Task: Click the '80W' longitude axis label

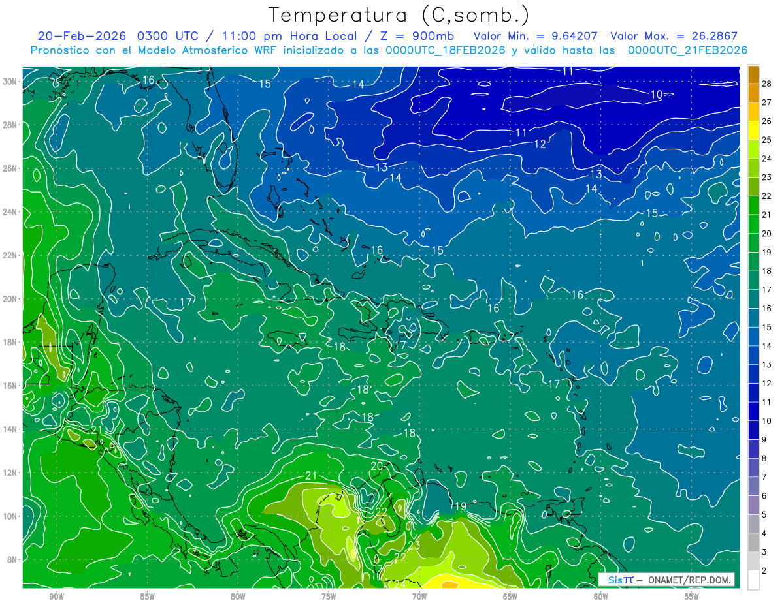Action: pos(238,597)
